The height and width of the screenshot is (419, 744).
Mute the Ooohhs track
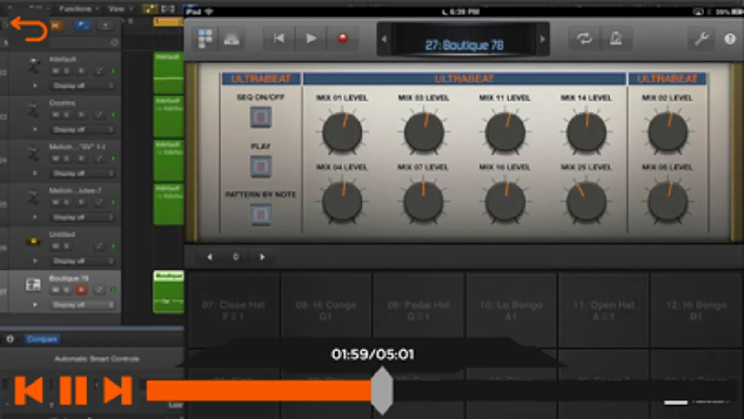pos(55,115)
